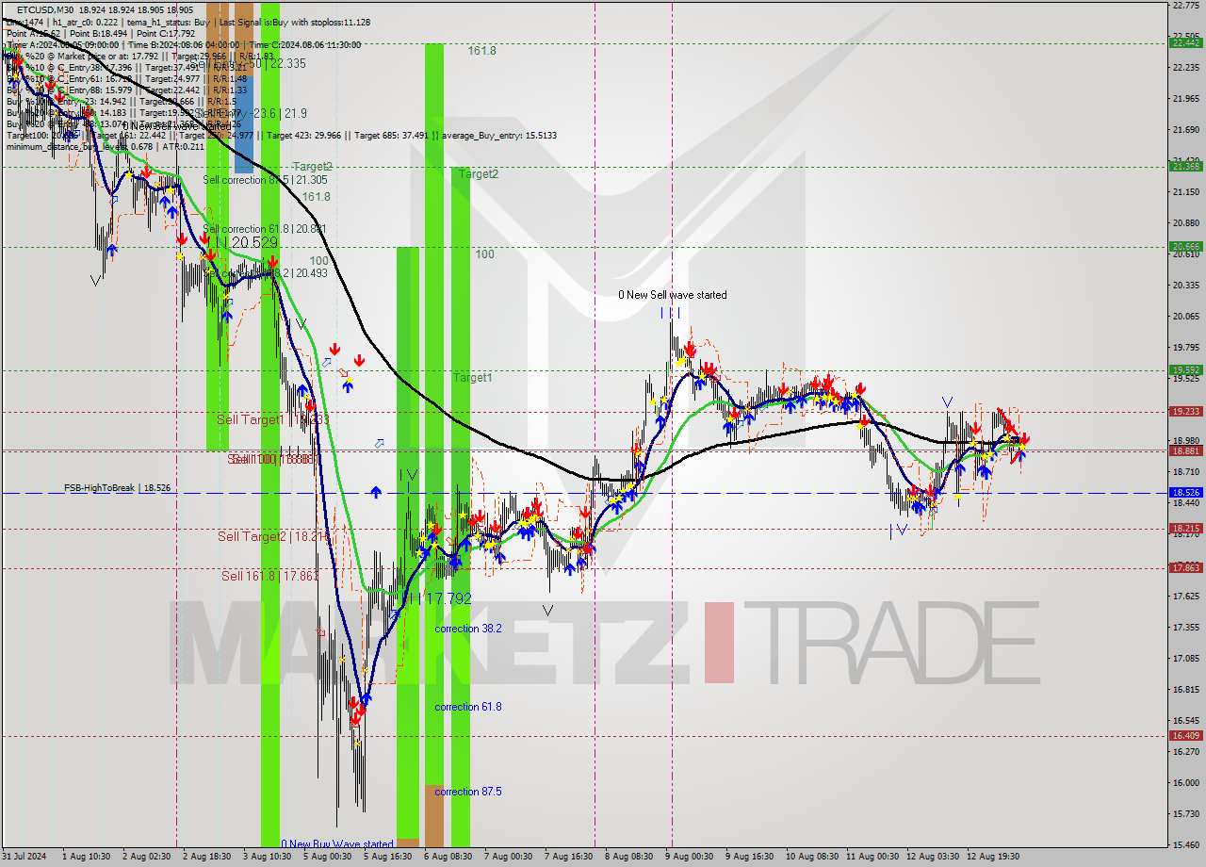The image size is (1206, 867).
Task: Click the 17.625 price axis value
Action: point(1185,597)
